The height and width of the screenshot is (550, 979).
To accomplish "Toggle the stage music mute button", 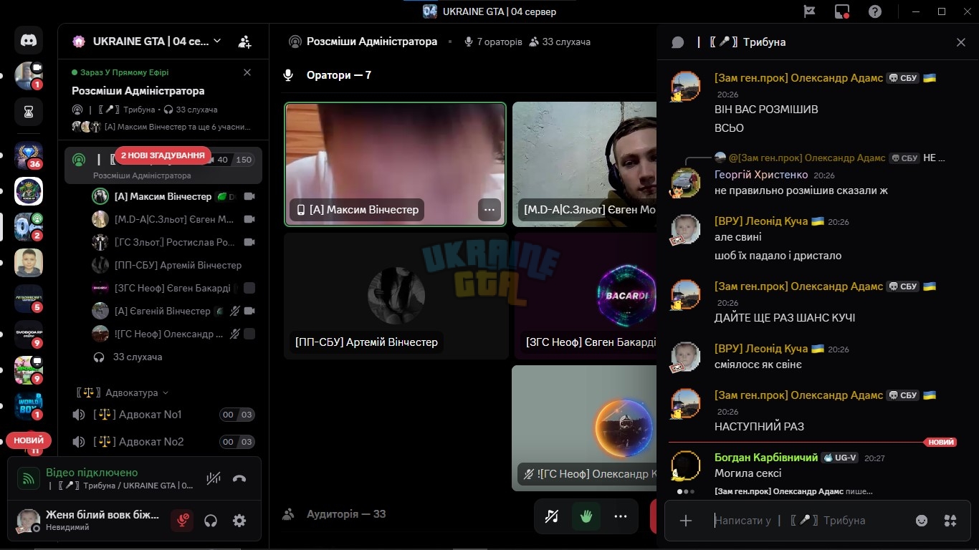I will [552, 516].
